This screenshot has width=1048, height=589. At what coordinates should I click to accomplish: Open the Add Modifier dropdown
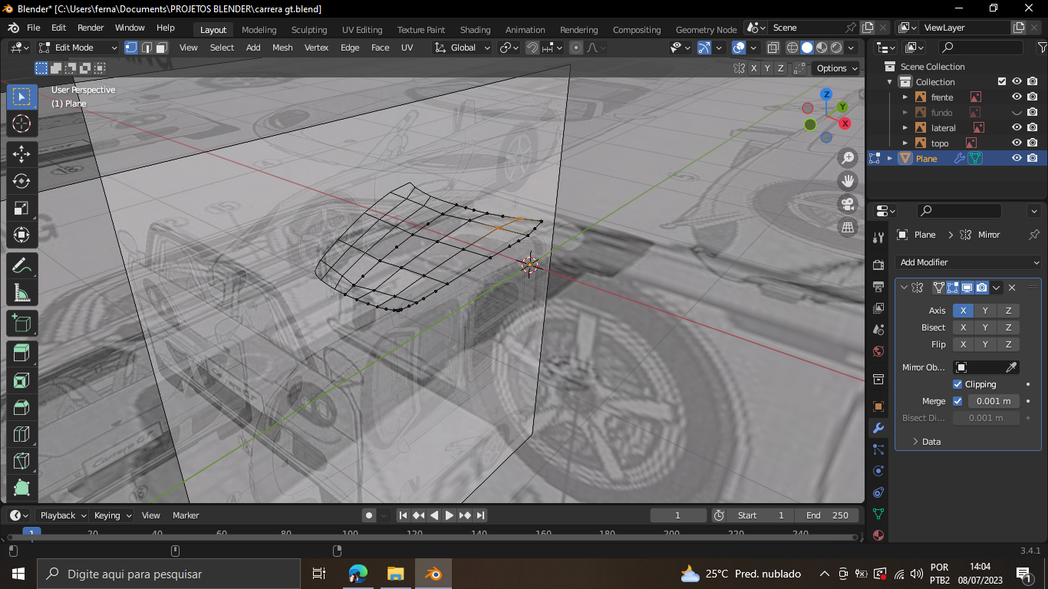(x=968, y=262)
